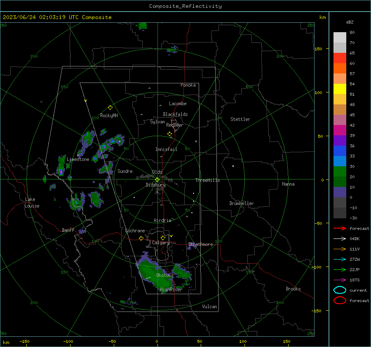
Task: Select the orange 111V arrow icon
Action: pyautogui.click(x=340, y=249)
